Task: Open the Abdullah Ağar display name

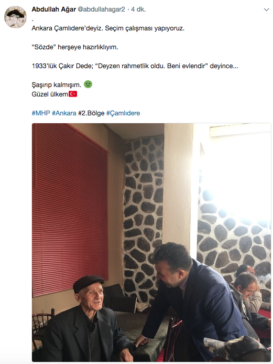Action: [54, 9]
